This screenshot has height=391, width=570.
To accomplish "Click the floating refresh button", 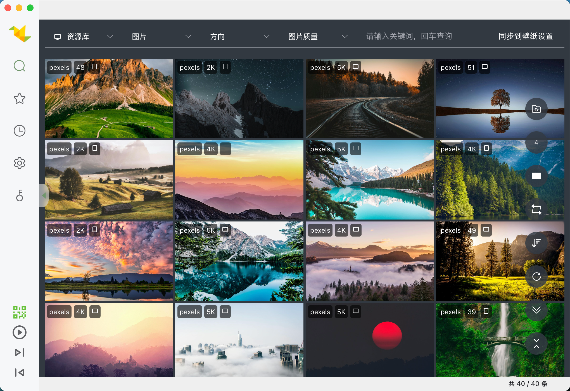I will click(x=536, y=276).
